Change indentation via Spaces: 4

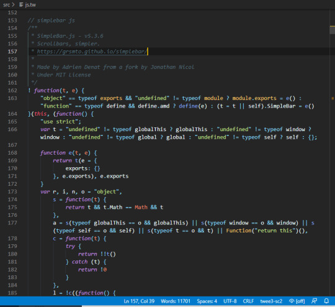pos(207,301)
